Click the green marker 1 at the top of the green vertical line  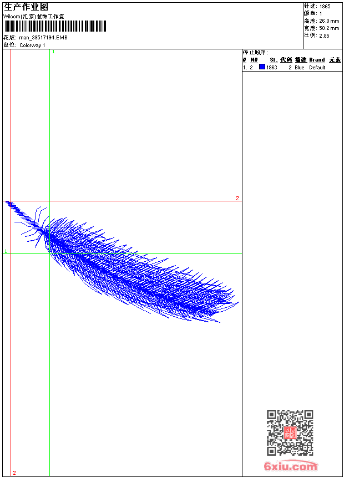pos(53,52)
